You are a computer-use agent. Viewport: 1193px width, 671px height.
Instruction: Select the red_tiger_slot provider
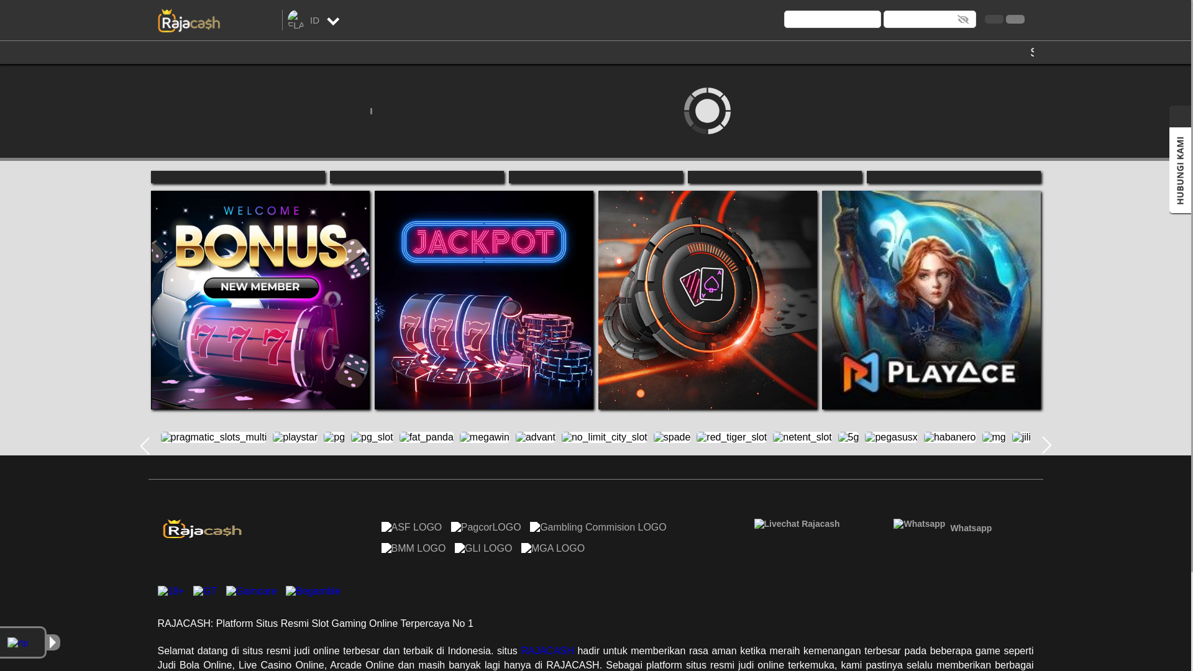point(732,437)
